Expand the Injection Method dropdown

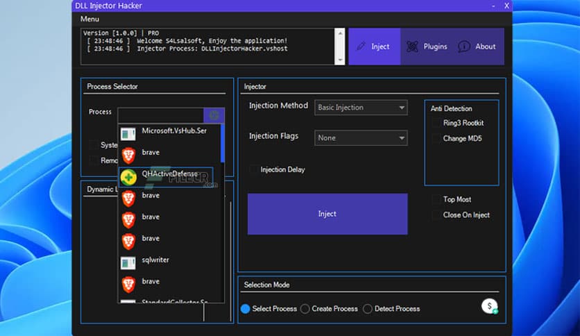point(361,108)
